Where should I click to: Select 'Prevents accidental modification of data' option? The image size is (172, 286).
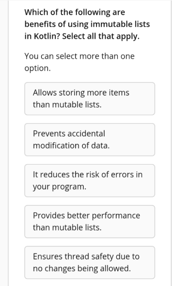click(x=90, y=140)
